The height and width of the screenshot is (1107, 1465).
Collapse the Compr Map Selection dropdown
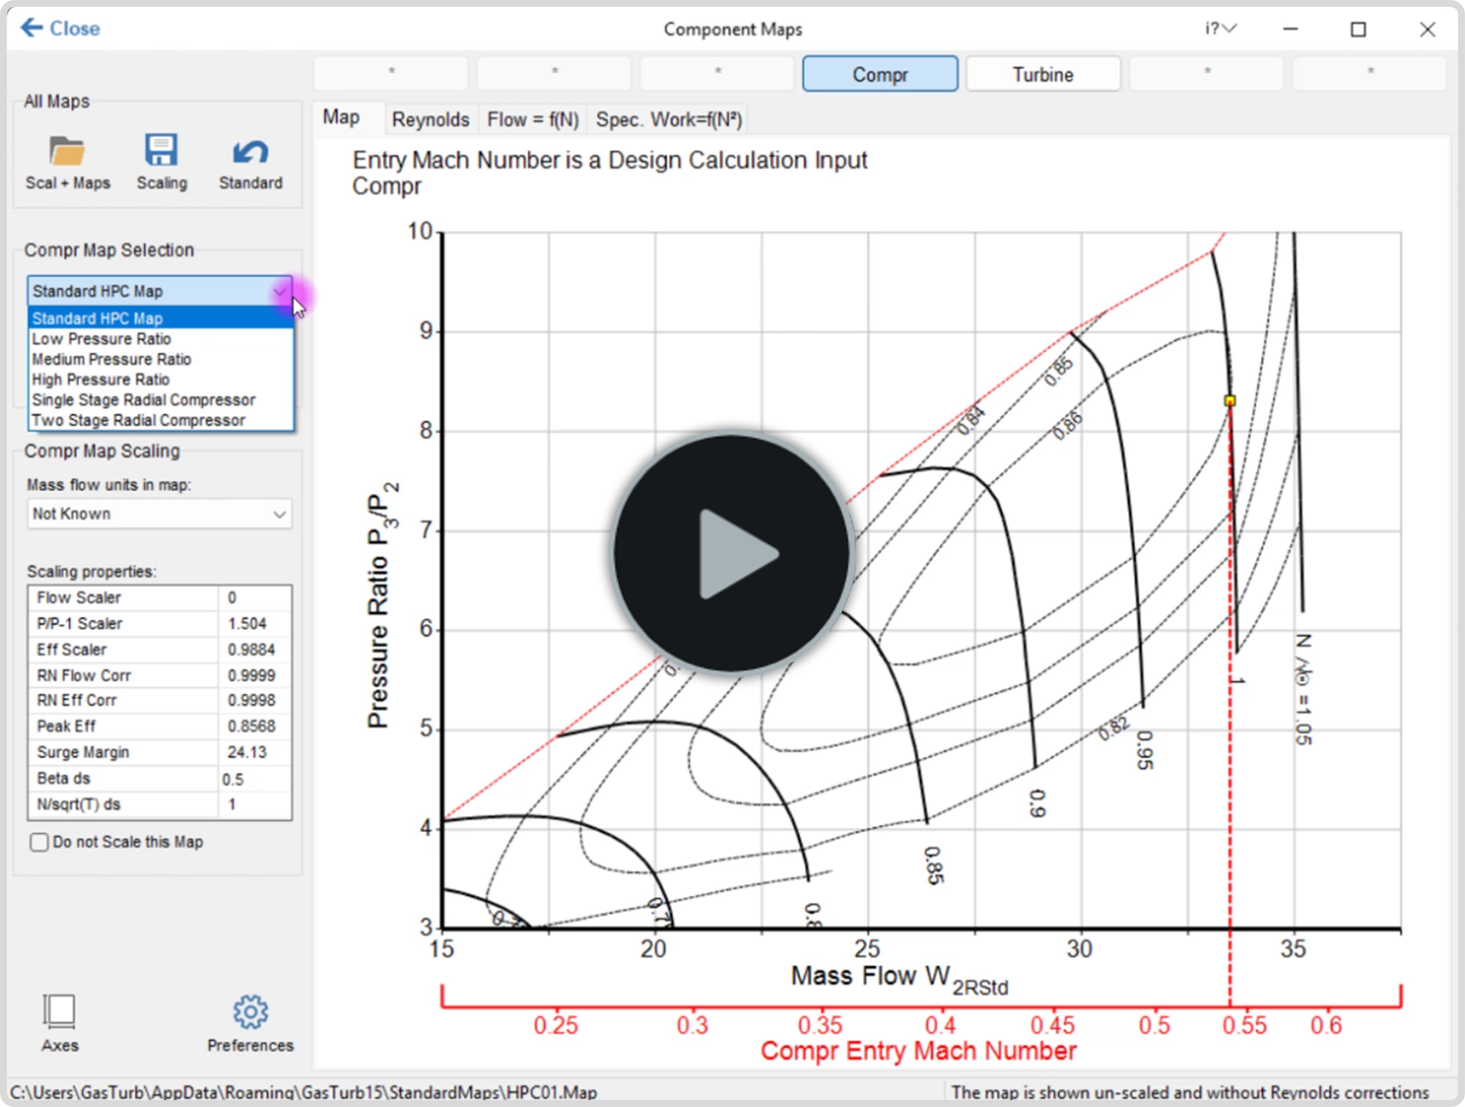pyautogui.click(x=279, y=292)
